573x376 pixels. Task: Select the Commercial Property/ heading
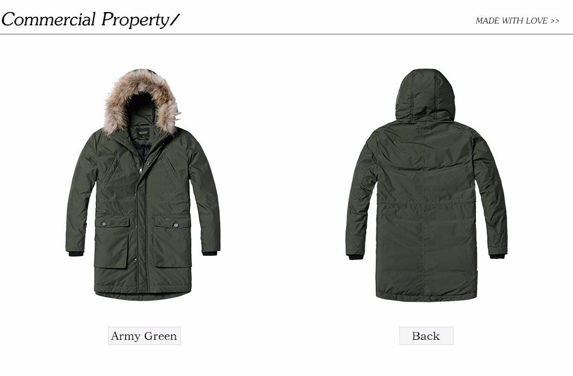click(90, 19)
